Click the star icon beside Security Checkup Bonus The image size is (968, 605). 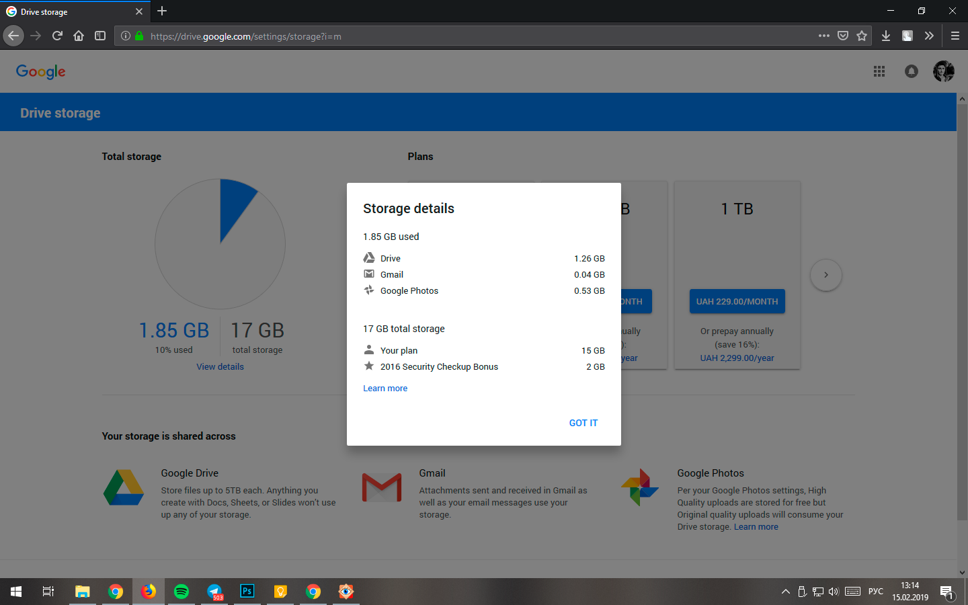369,366
